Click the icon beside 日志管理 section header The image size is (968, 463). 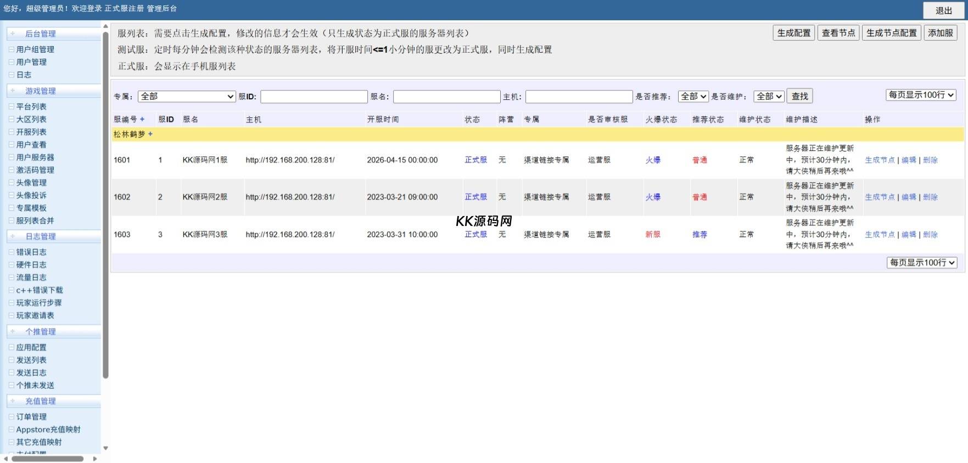(13, 236)
